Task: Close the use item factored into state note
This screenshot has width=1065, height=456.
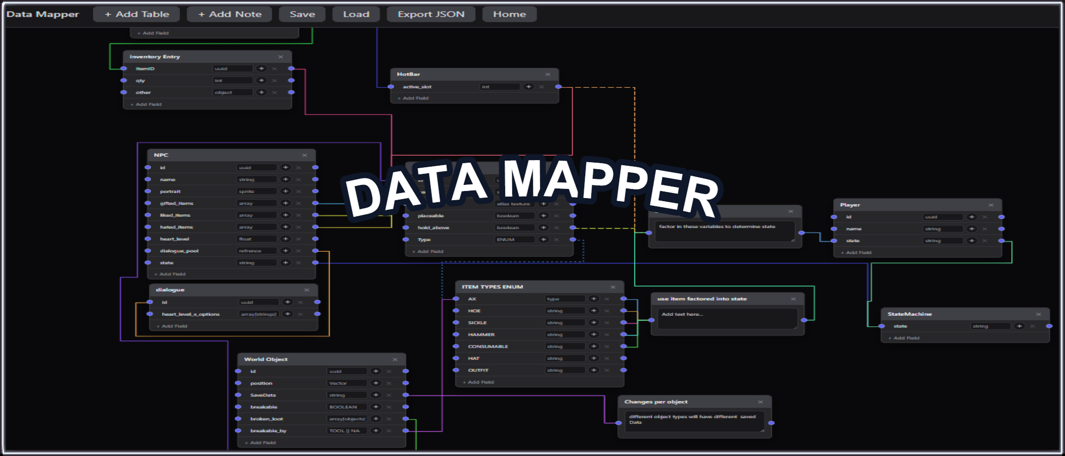Action: 793,299
